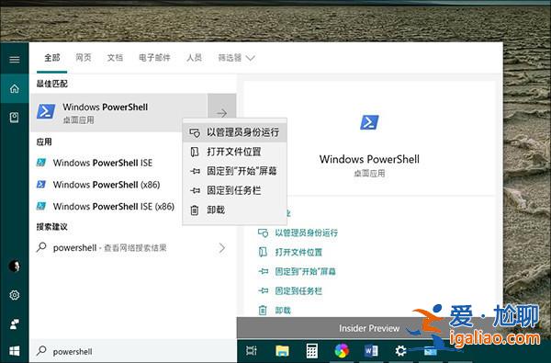
Task: Open the colorful pinwheel app on taskbar
Action: (342, 351)
